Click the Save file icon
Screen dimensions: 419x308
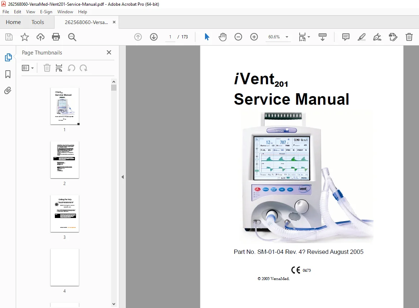(x=9, y=37)
